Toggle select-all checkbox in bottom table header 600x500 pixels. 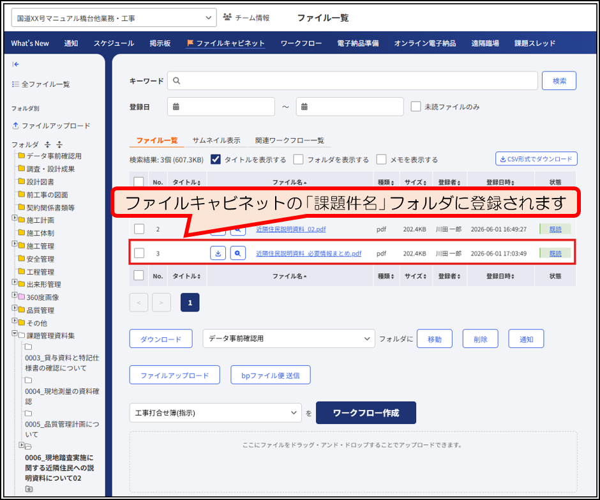[139, 275]
